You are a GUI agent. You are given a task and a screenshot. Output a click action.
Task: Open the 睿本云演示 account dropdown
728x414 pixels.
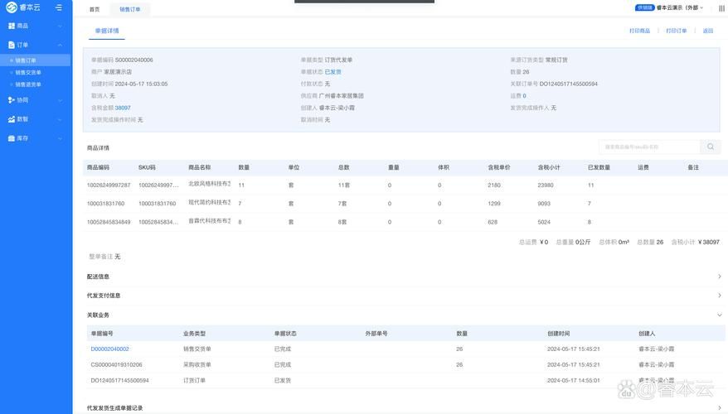(x=680, y=7)
